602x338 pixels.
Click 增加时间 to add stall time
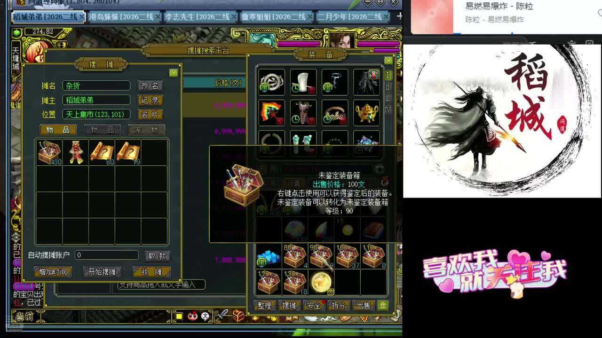point(53,272)
